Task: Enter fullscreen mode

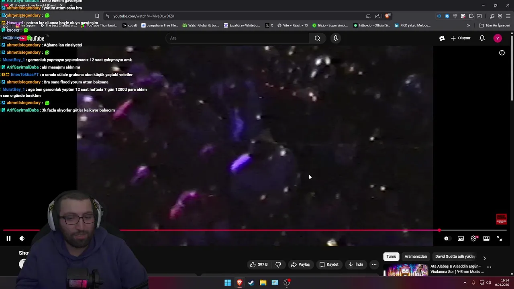Action: 499,238
